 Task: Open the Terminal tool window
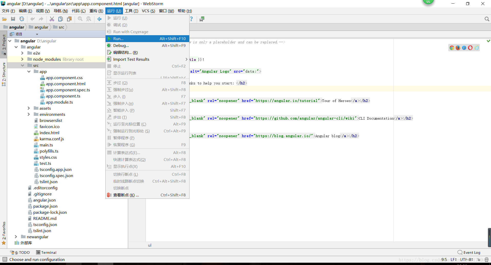[46, 253]
